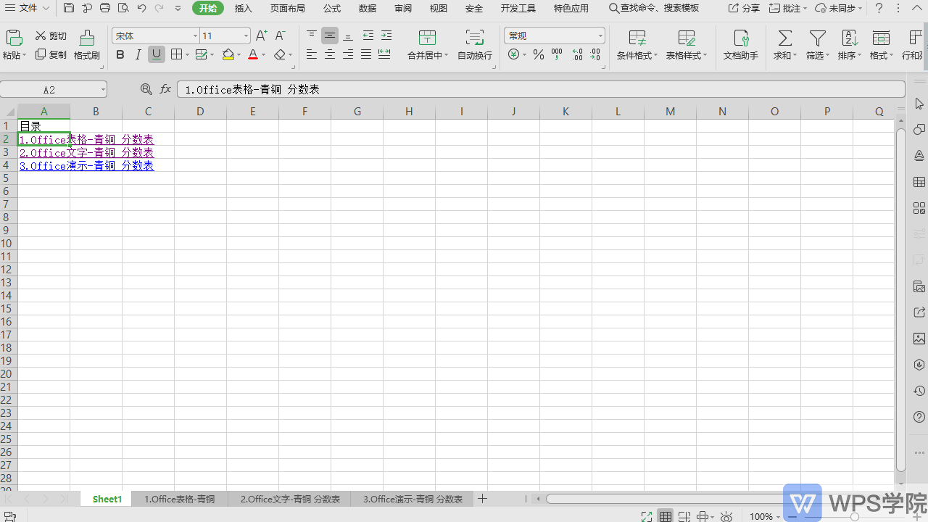Open 文档助手 document assistant
The height and width of the screenshot is (522, 928).
pos(741,45)
